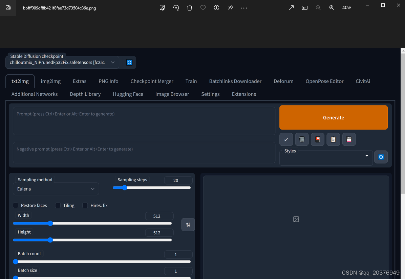Screen dimensions: 405x279
Task: Open the Stable Diffusion checkpoint dropdown
Action: [x=62, y=63]
